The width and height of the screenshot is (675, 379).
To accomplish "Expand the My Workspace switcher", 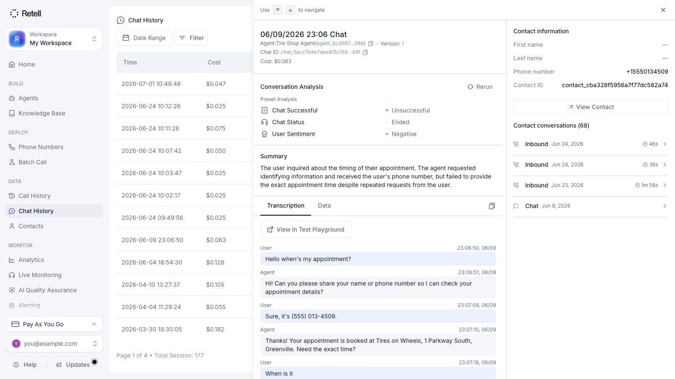I will [x=54, y=39].
